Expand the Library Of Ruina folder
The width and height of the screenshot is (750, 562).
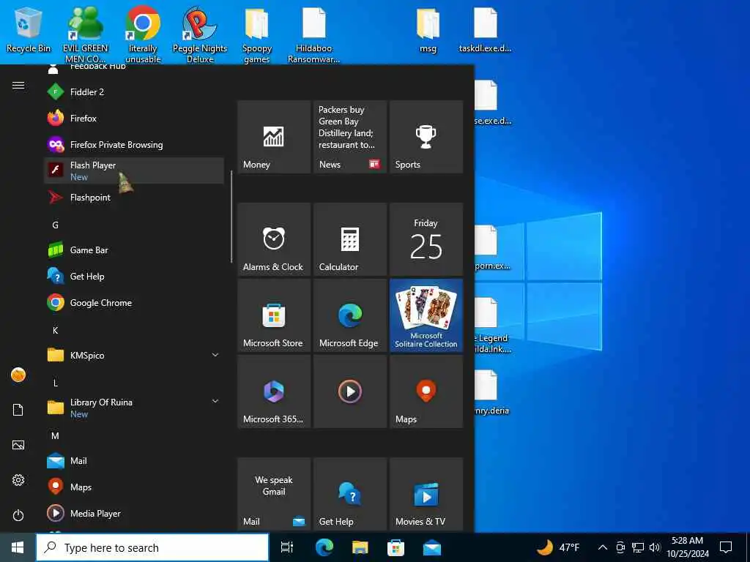(133, 408)
